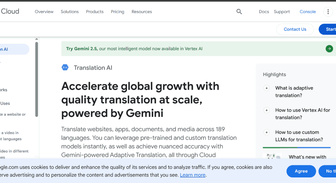Open the What's new with thumbnail

(x=272, y=156)
